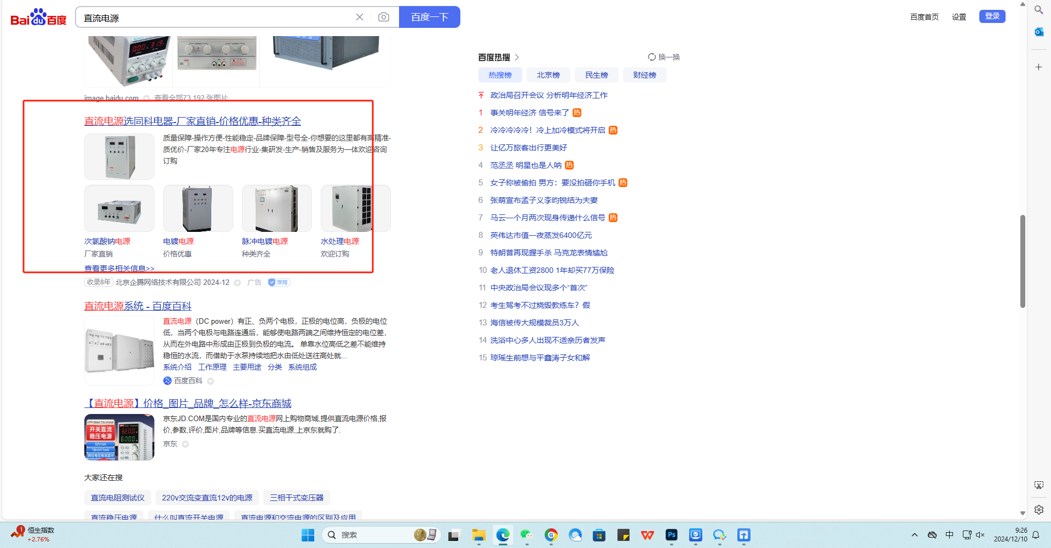Viewport: 1051px width, 548px height.
Task: Click the taskbar 搜索 search box
Action: point(381,535)
